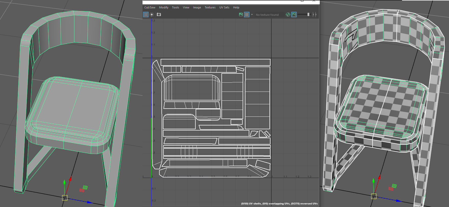Click red X-axis arrow in left viewport
This screenshot has height=207, width=449.
tap(70, 179)
